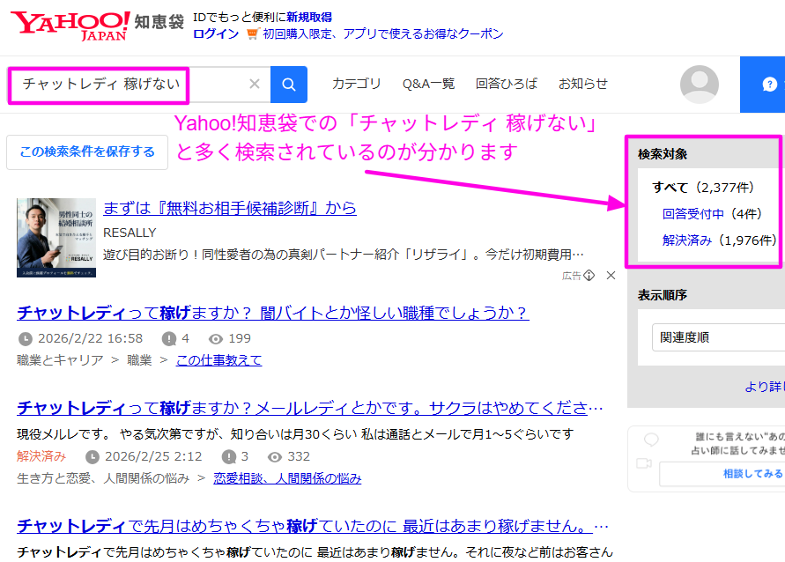
Task: Open the カテゴリ menu
Action: click(357, 84)
